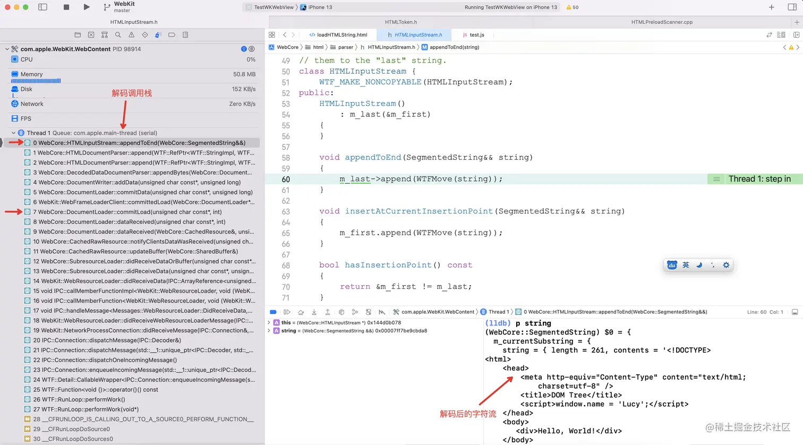803x445 pixels.
Task: Open the test.js editor tab
Action: click(x=473, y=35)
